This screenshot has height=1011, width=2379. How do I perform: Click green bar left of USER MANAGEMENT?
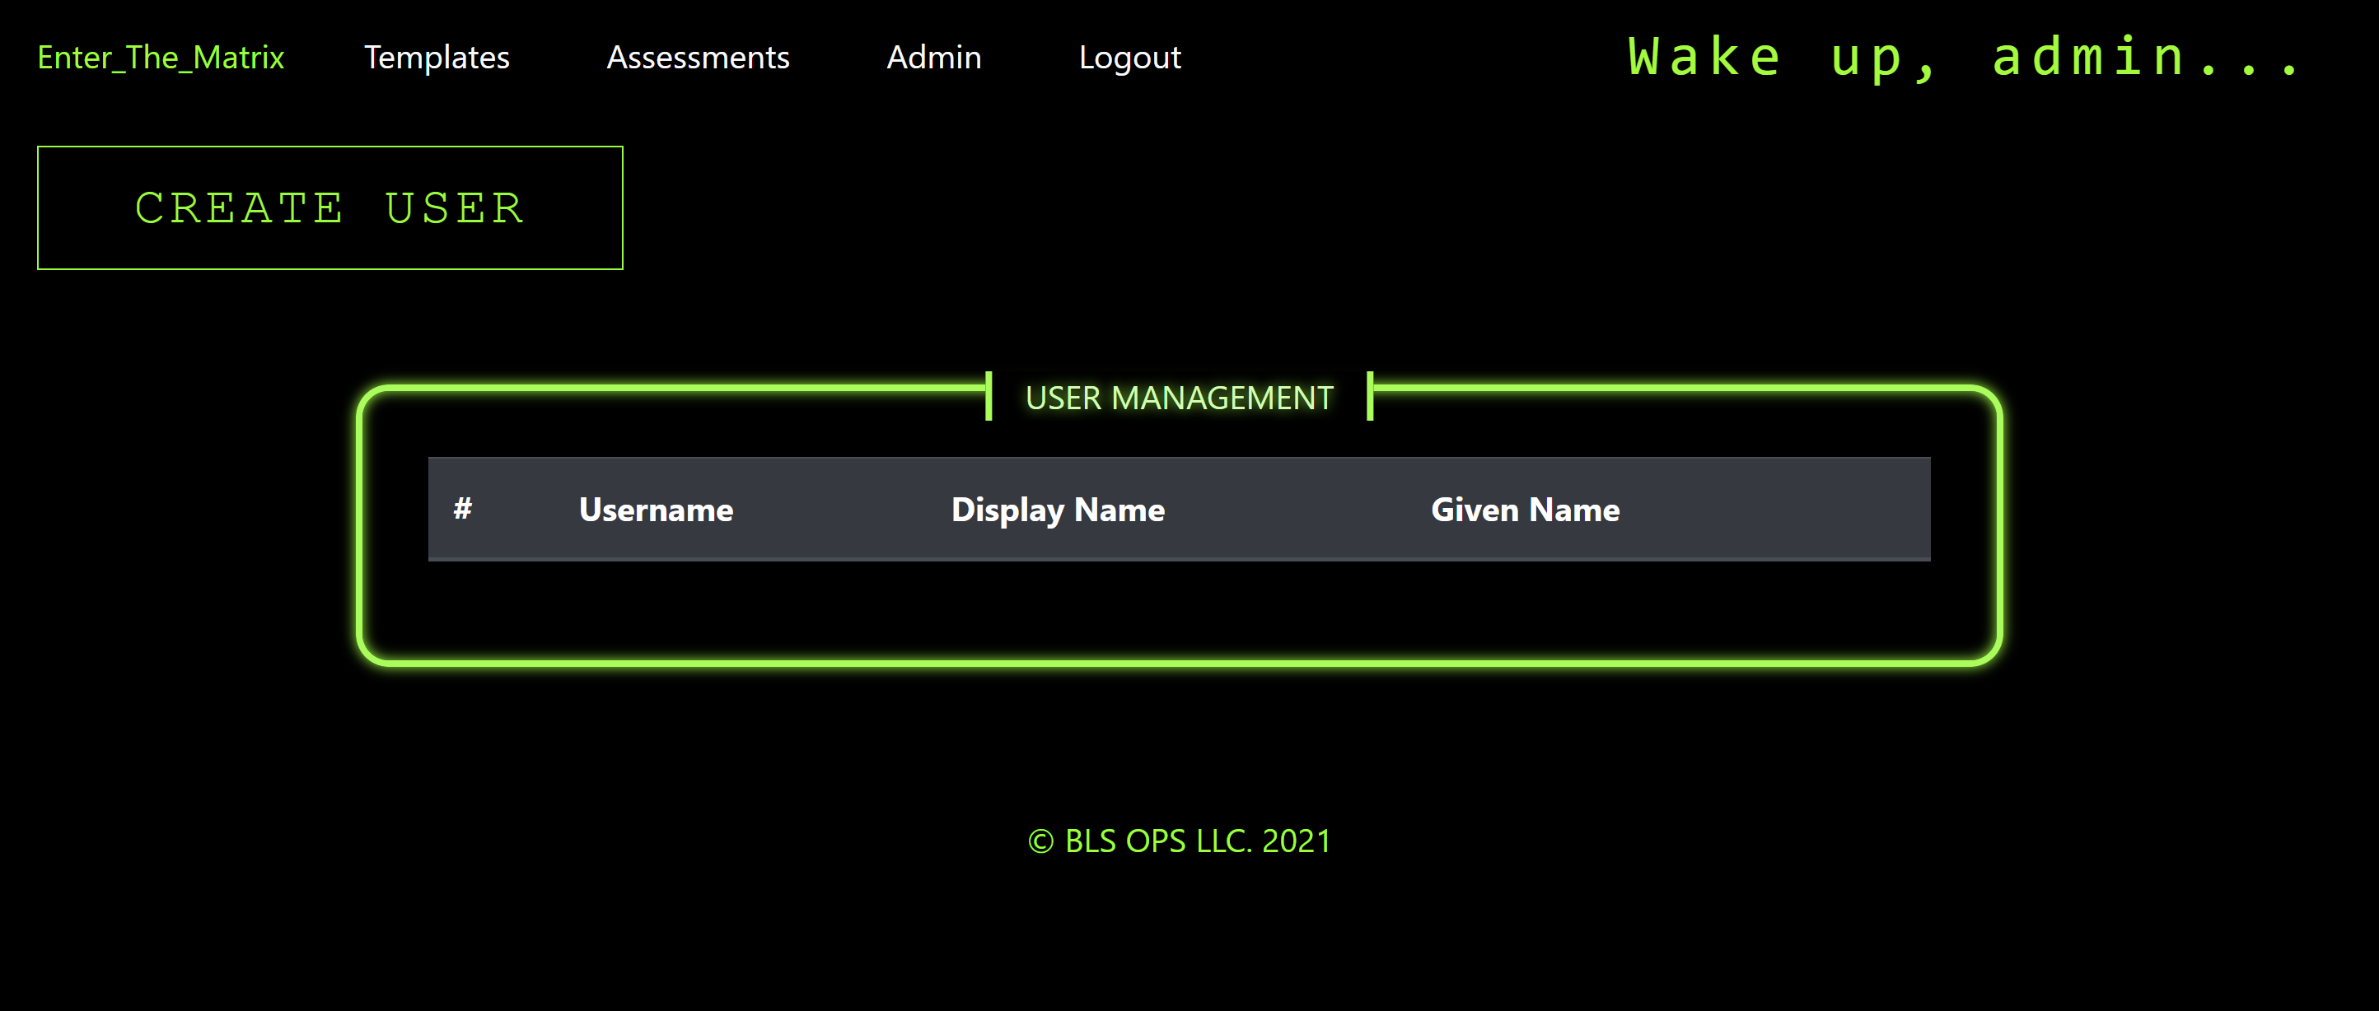(x=989, y=396)
